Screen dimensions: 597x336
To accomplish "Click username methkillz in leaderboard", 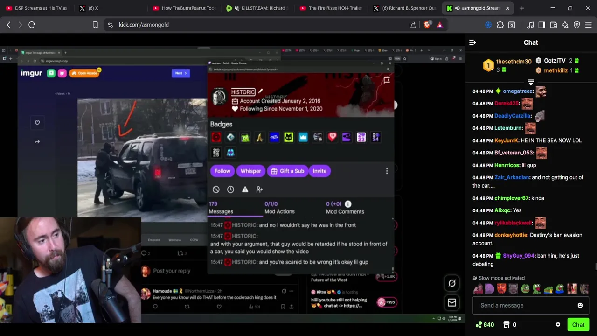I will [x=556, y=70].
